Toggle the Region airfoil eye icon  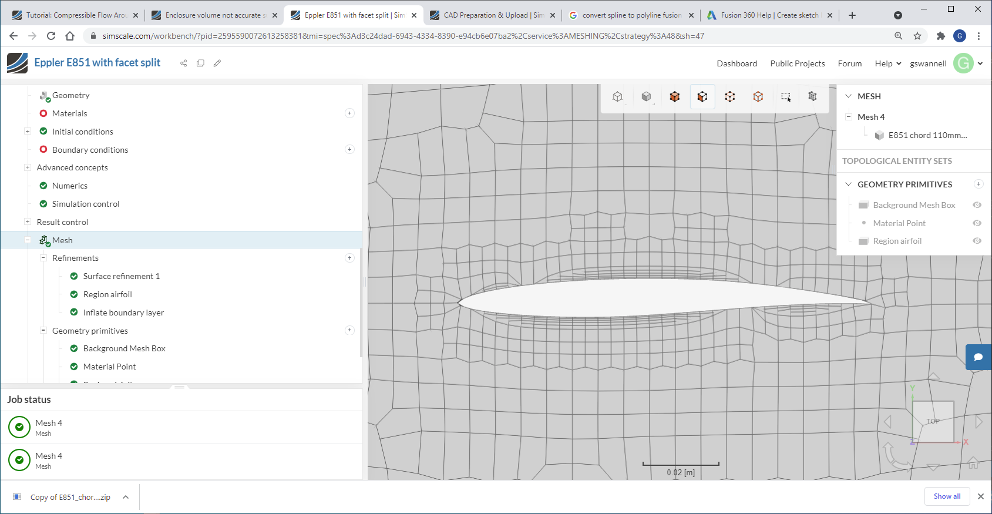pyautogui.click(x=977, y=241)
